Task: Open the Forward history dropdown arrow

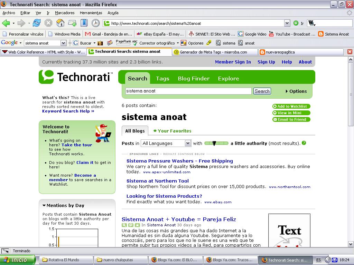Action: click(29, 23)
